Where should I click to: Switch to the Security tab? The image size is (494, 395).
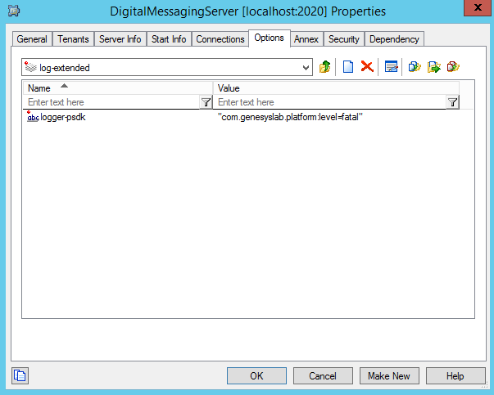344,39
